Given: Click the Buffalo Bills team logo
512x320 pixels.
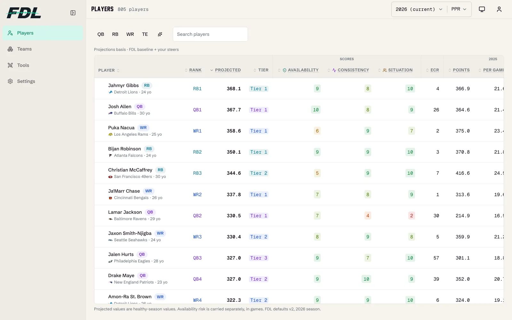Looking at the screenshot, I should point(110,113).
